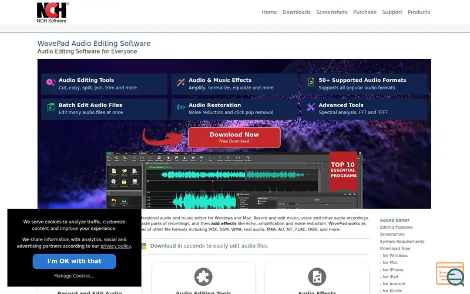Click the Supported Audio Formats file icon
Screen dimensions: 470x294
click(x=311, y=82)
